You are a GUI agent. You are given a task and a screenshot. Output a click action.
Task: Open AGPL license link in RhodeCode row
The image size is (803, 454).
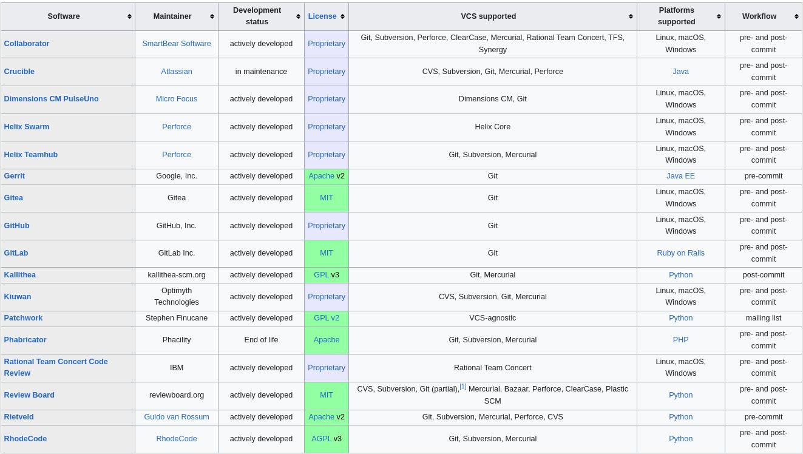pyautogui.click(x=321, y=439)
